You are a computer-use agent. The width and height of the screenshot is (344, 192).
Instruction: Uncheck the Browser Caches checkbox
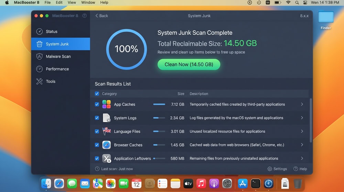(97, 145)
